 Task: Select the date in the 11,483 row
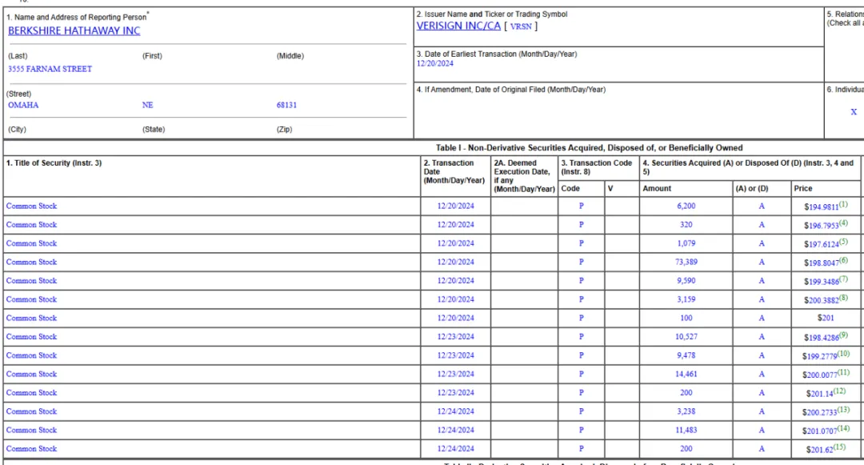(x=456, y=431)
